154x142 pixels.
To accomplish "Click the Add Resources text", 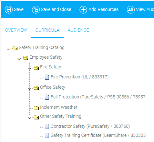I will point(104,9).
